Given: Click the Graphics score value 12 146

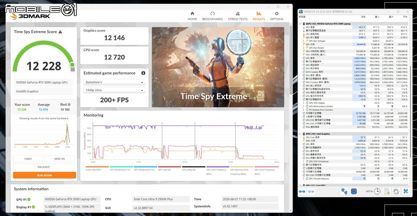Looking at the screenshot, I should [x=114, y=38].
